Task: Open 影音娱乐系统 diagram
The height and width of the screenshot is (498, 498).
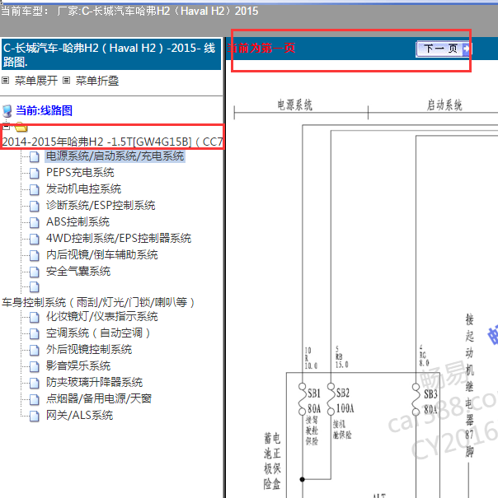Action: pos(78,366)
